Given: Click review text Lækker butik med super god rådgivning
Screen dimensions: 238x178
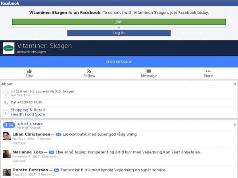Looking at the screenshot, I should pos(100,134).
